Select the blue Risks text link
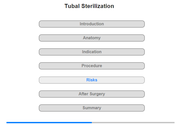 click(x=92, y=80)
